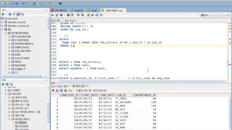Select the SYSAUX tablespace
232x130 pixels.
click(23, 126)
